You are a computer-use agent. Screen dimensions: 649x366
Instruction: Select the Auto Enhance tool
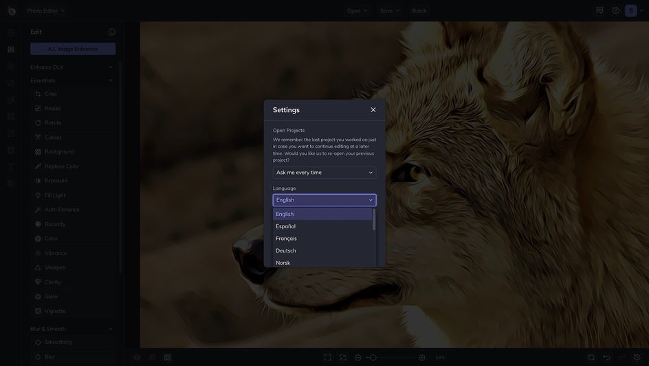click(x=73, y=210)
